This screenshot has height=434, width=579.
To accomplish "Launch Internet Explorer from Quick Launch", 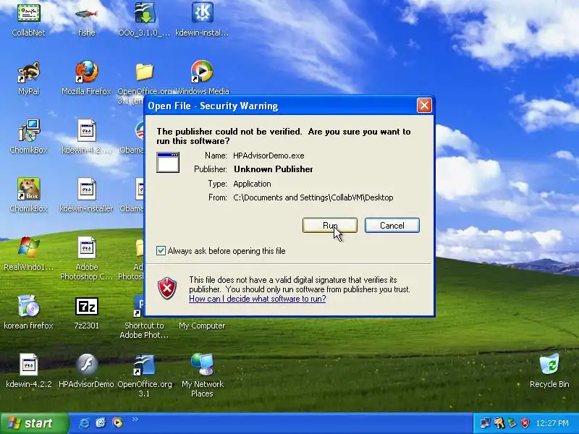I will [84, 423].
